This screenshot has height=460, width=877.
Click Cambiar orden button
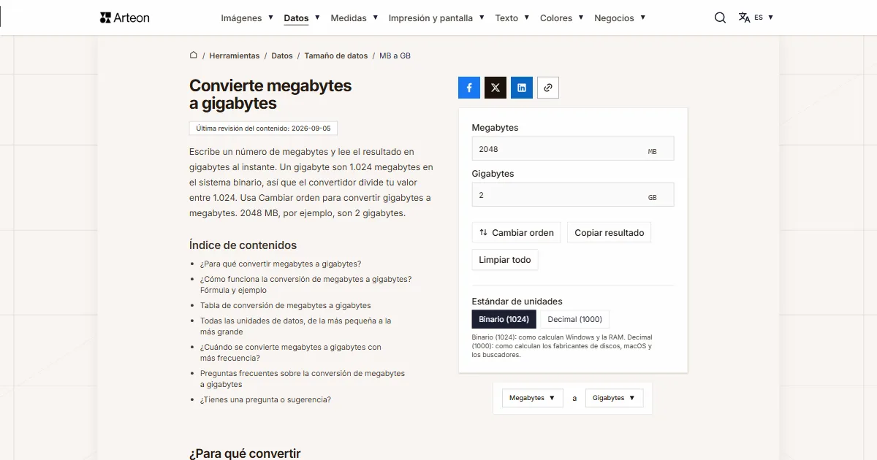tap(516, 233)
